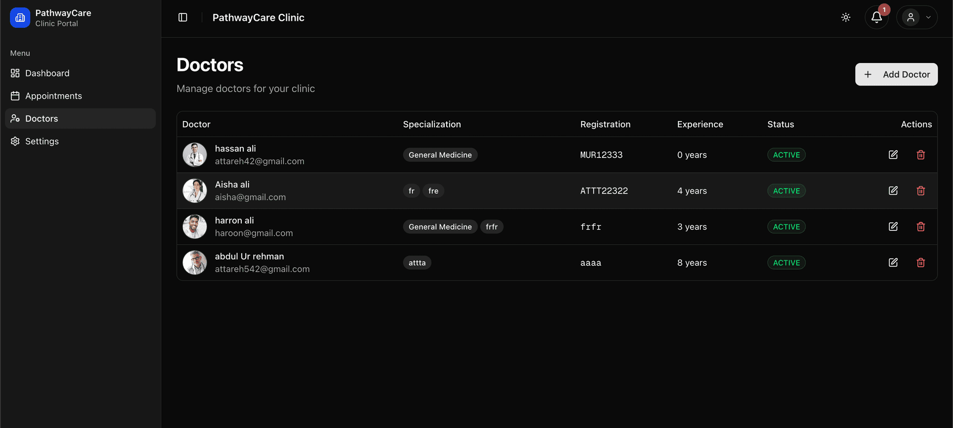Click registration number MUR12333
Viewport: 953px width, 428px height.
click(x=601, y=155)
